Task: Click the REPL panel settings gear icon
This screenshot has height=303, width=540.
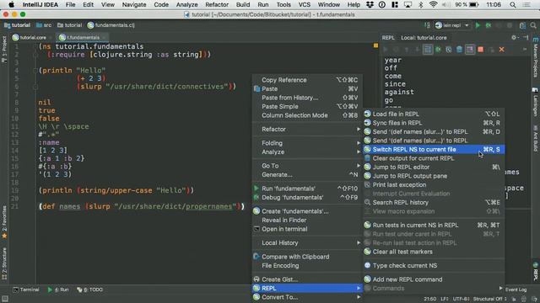Action: point(514,37)
